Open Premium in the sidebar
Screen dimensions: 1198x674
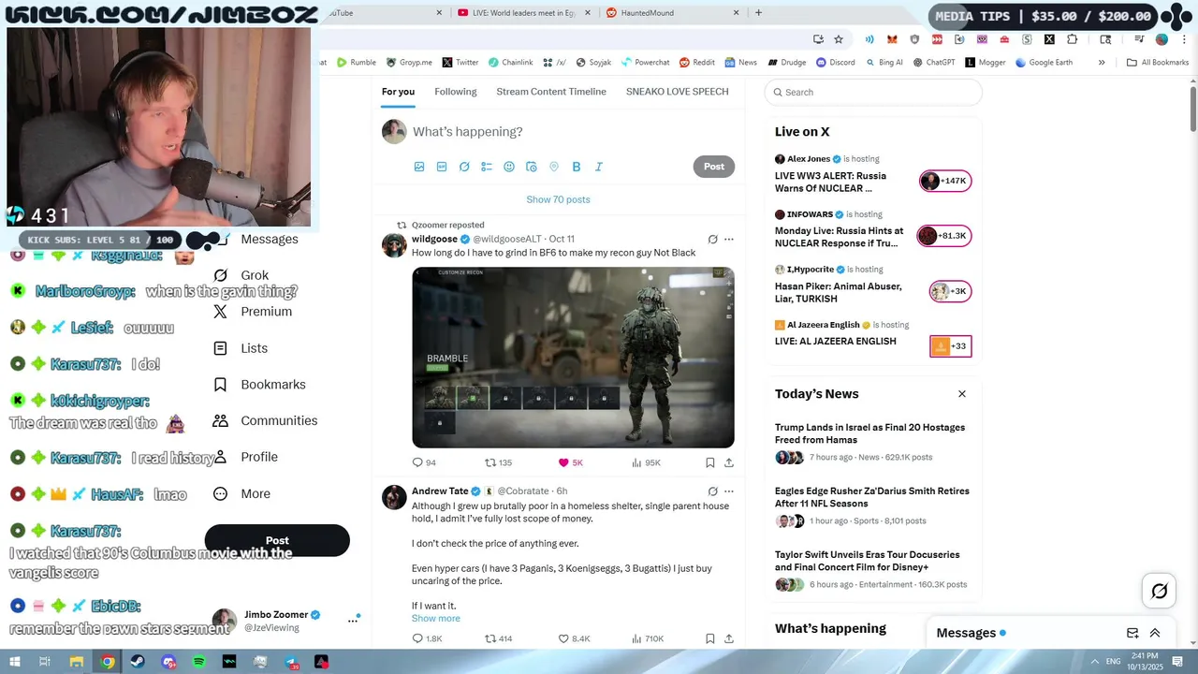click(253, 312)
